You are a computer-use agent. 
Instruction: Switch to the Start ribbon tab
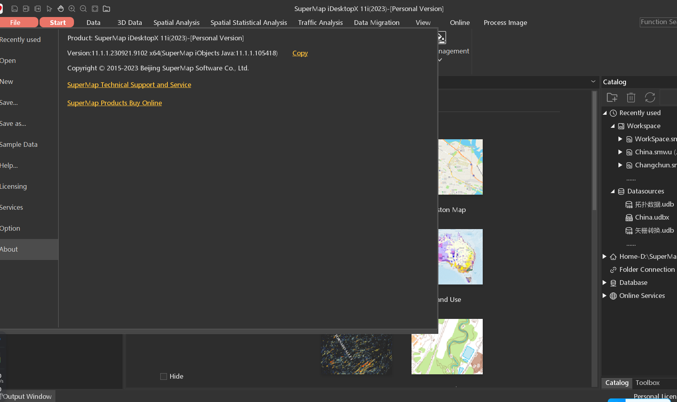coord(57,23)
